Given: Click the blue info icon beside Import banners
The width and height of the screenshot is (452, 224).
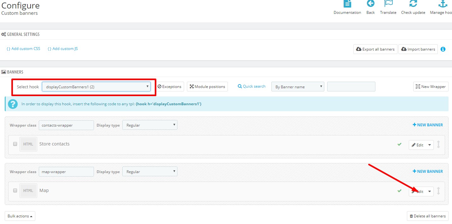Looking at the screenshot, I should click(443, 49).
